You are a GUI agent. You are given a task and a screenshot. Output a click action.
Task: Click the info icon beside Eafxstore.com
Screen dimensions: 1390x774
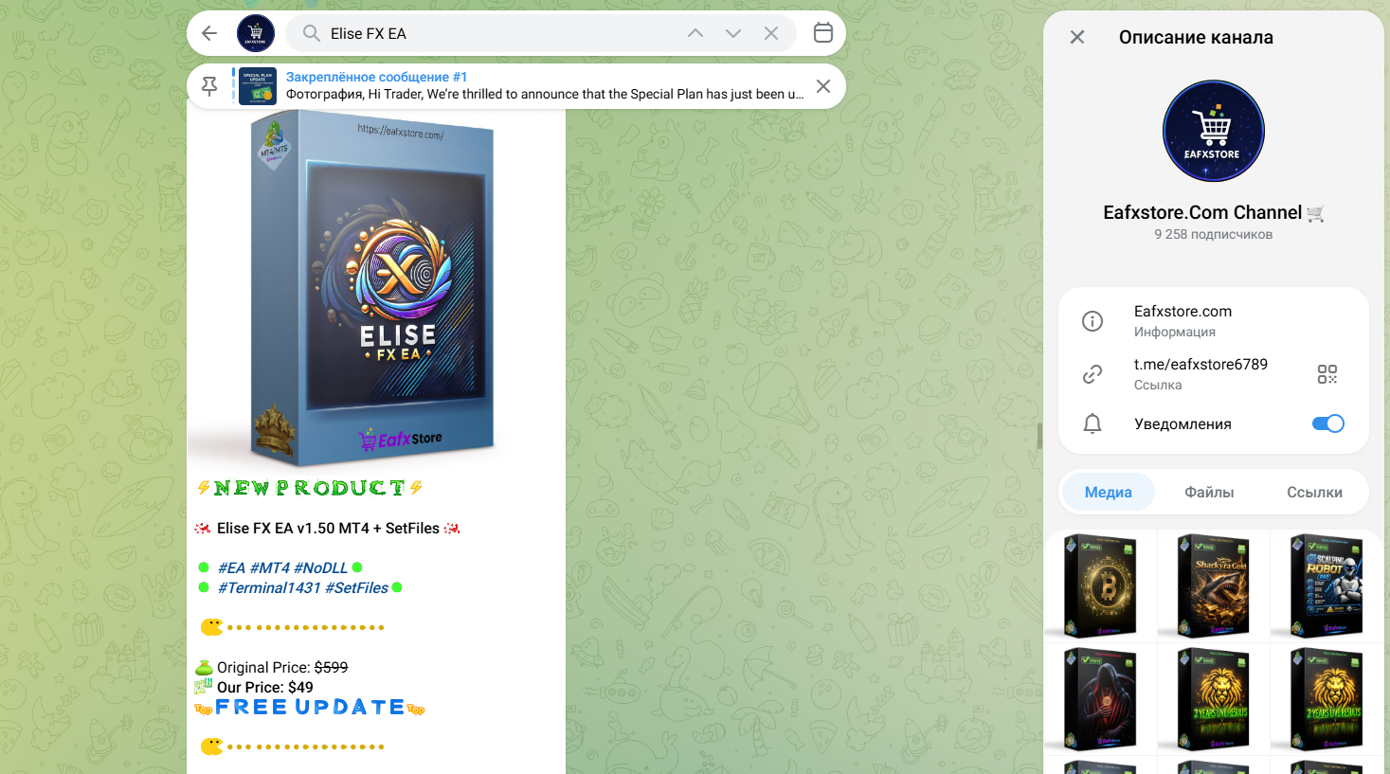[x=1092, y=321]
